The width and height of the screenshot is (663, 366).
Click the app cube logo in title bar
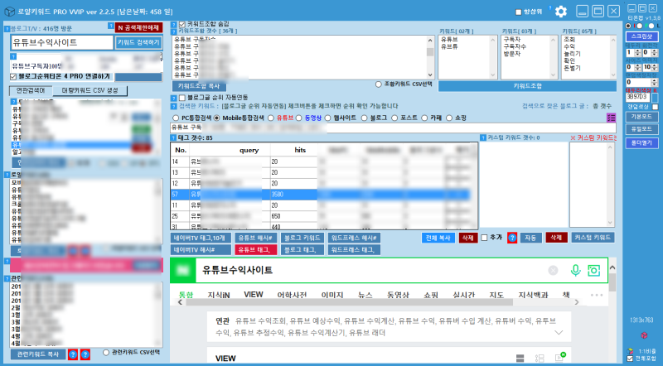[9, 12]
